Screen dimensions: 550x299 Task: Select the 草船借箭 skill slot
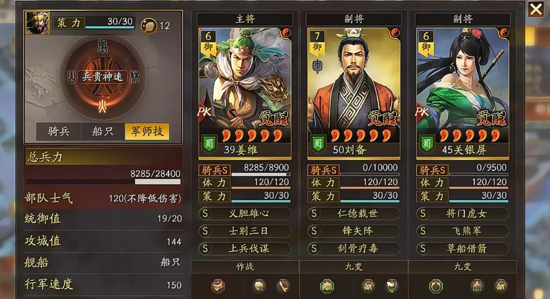462,249
